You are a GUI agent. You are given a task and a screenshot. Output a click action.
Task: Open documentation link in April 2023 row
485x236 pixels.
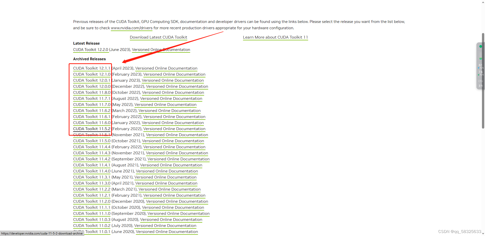[166, 68]
